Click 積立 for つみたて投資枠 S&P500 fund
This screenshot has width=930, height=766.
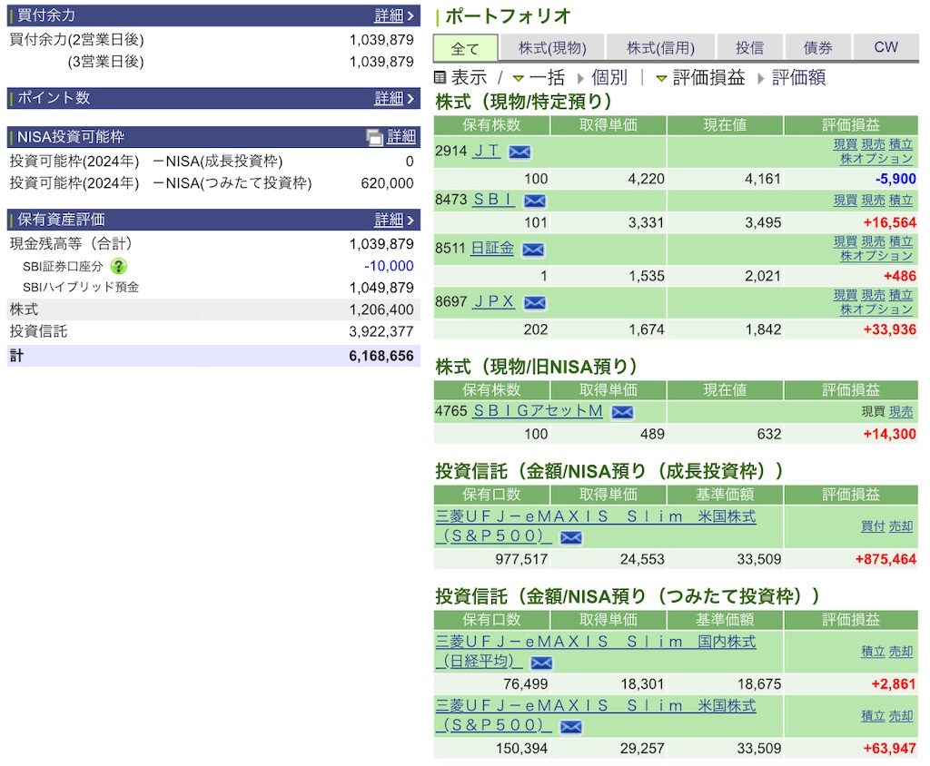click(x=873, y=715)
